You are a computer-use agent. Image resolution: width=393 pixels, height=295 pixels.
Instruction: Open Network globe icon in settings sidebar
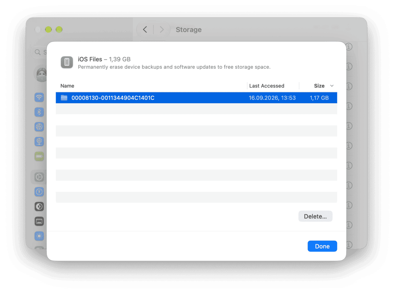click(39, 127)
